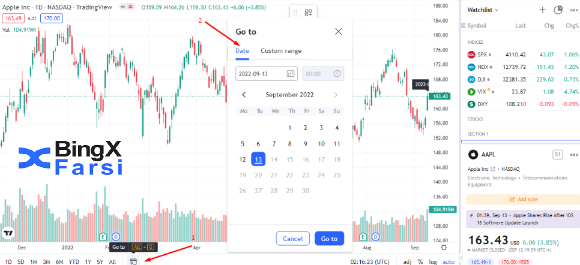Go to previous month in calendar

point(244,95)
